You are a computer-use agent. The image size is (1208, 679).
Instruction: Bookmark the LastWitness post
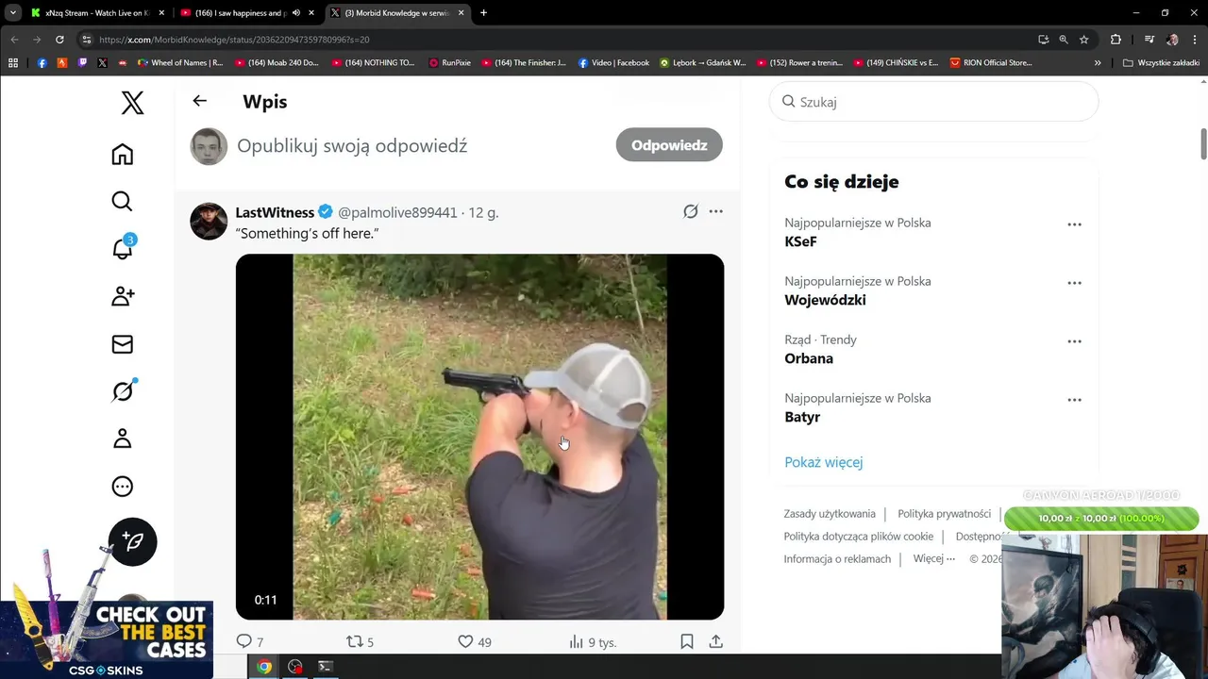[x=687, y=641]
